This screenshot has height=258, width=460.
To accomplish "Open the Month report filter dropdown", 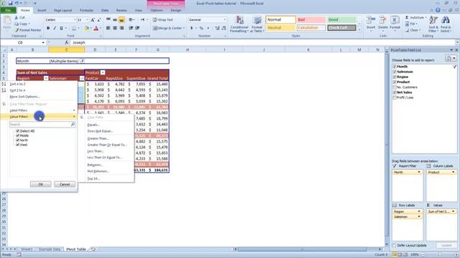I will tap(83, 61).
